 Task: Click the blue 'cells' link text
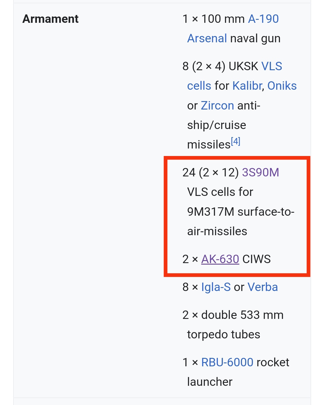tap(199, 86)
